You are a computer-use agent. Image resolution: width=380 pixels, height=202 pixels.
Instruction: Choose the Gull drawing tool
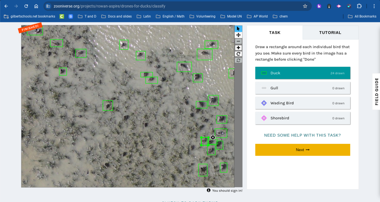tap(303, 88)
